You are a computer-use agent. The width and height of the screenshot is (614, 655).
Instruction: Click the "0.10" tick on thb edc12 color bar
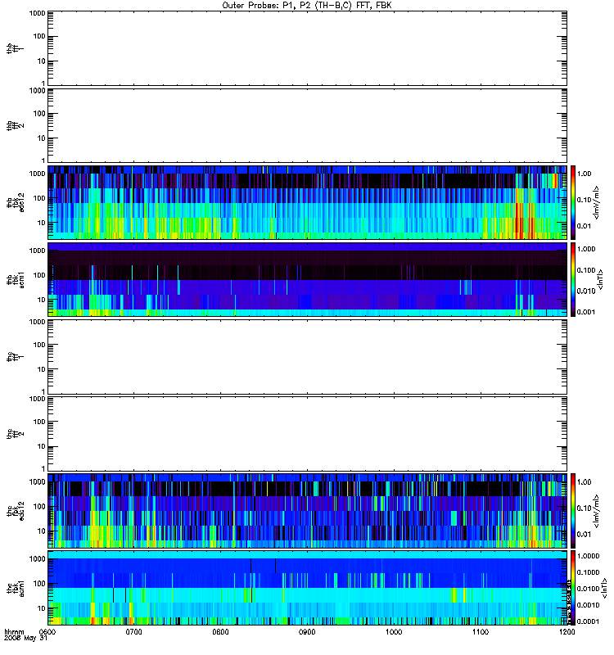(x=584, y=200)
